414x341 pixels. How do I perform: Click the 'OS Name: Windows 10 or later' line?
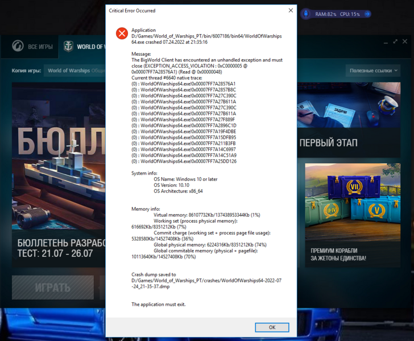(x=185, y=179)
